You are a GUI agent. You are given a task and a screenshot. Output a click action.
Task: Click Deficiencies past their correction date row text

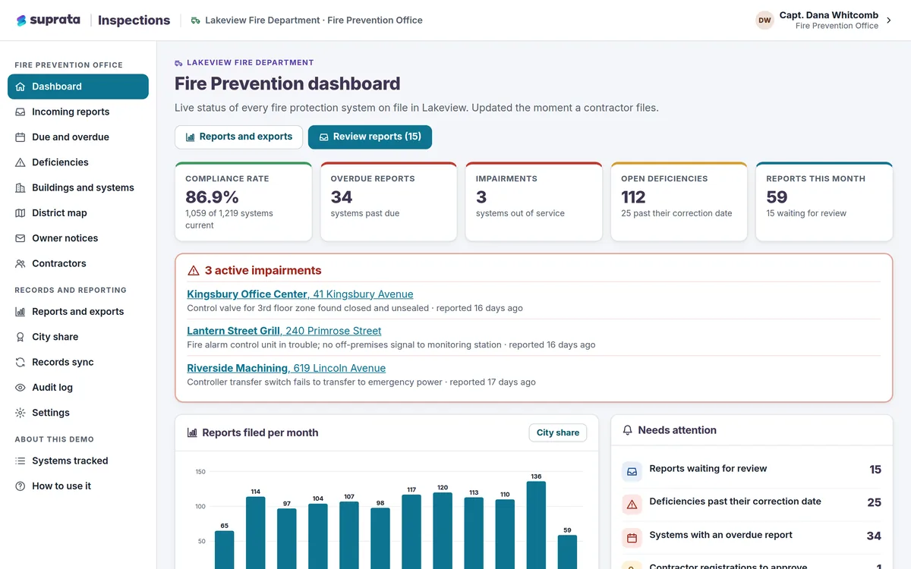click(x=735, y=501)
